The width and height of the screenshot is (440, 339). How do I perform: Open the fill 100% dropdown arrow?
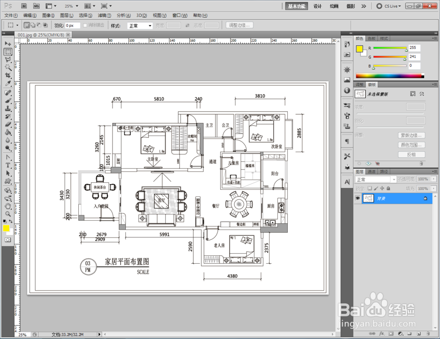[x=434, y=188]
